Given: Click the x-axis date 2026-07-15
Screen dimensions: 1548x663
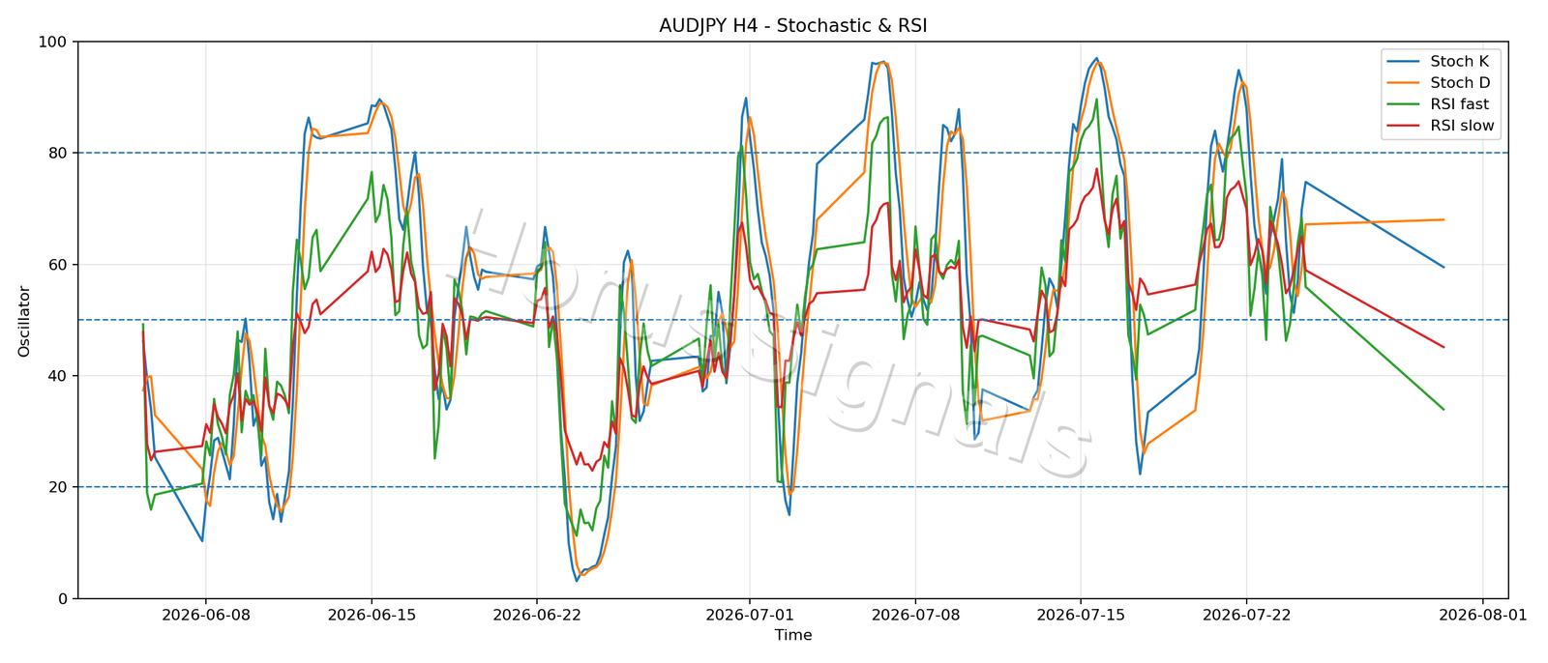Looking at the screenshot, I should [x=1080, y=614].
